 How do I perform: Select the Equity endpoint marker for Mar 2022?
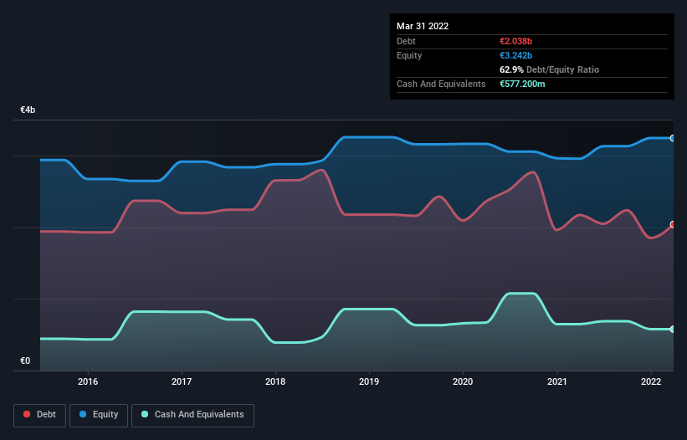point(673,138)
